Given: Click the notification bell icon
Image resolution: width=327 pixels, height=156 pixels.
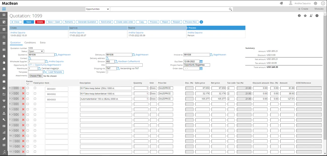Looking at the screenshot, I should (281, 3).
